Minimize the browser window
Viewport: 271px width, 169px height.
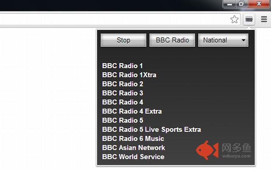(230, 4)
